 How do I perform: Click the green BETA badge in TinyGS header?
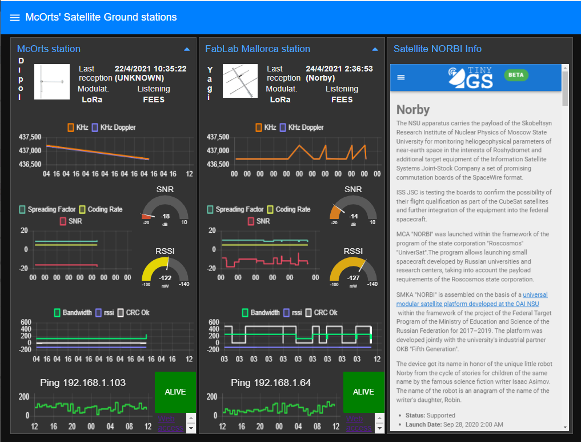click(x=516, y=75)
